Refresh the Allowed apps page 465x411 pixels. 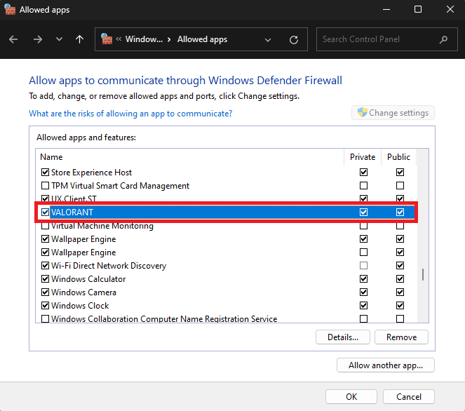click(294, 40)
